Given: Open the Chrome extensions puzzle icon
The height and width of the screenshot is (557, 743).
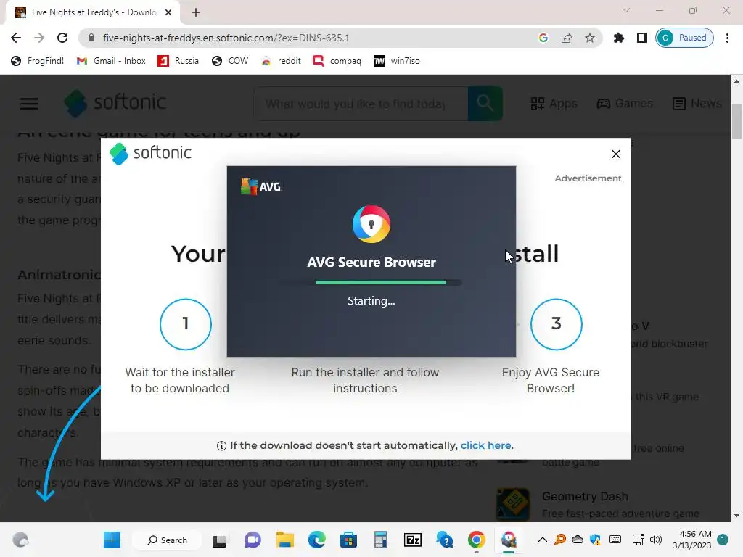Looking at the screenshot, I should tap(619, 38).
